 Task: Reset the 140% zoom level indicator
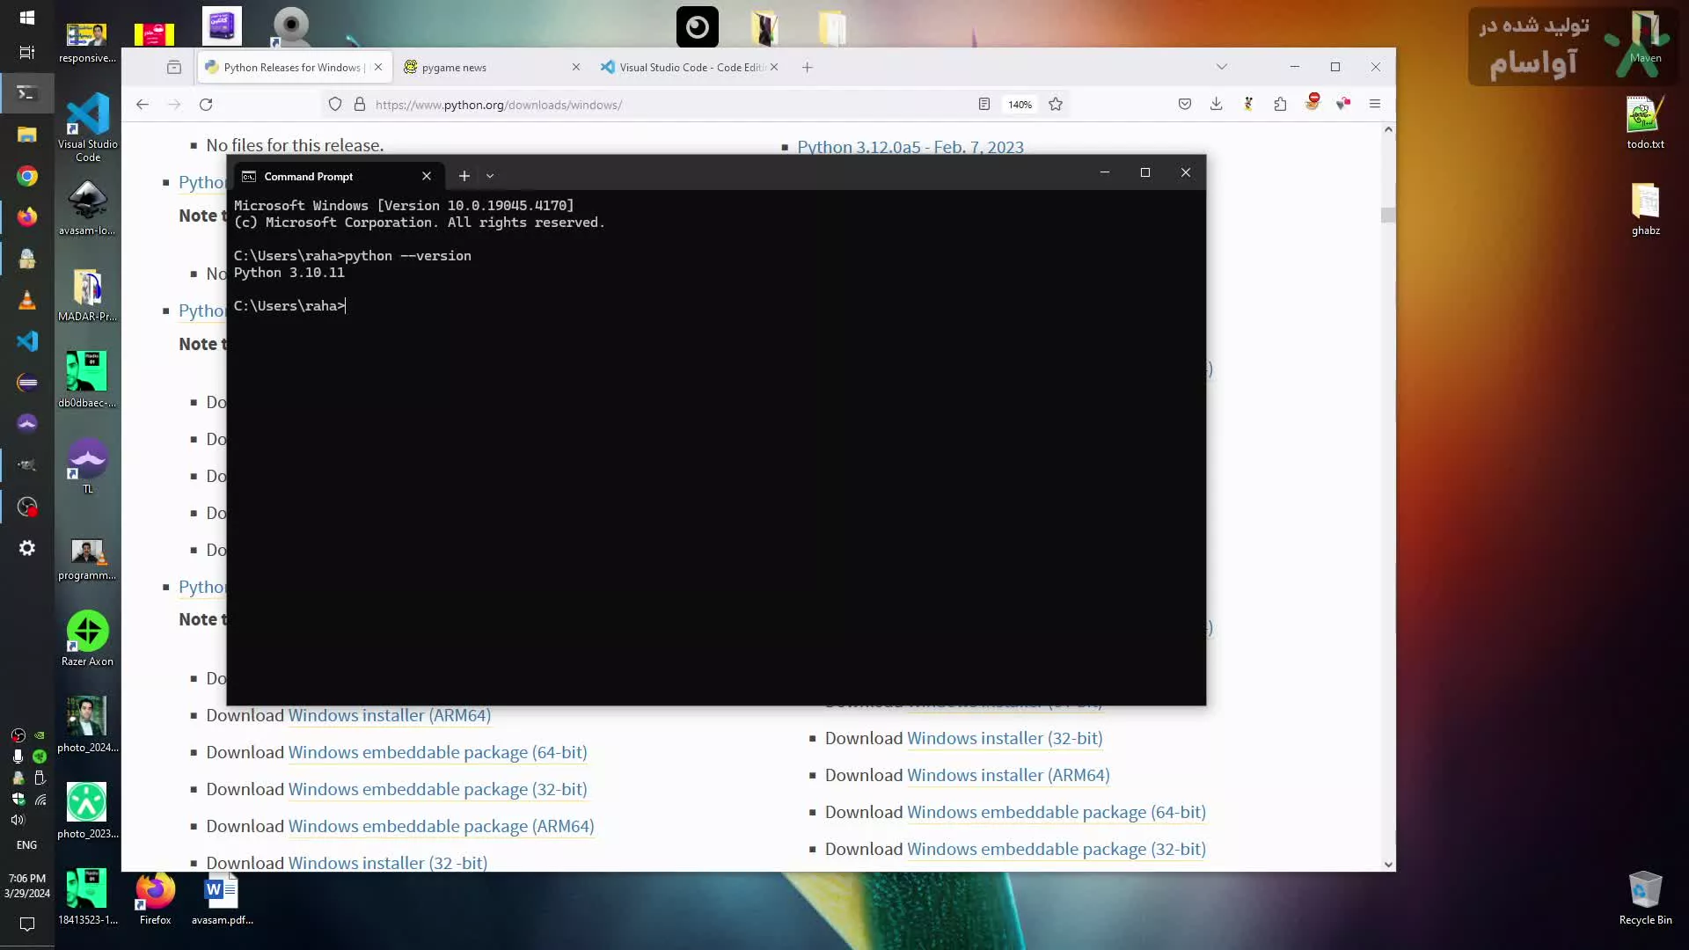(1020, 105)
